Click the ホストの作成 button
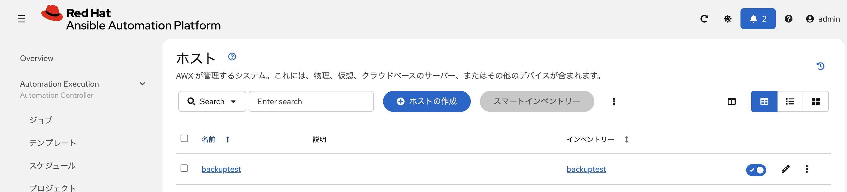This screenshot has height=192, width=847. tap(426, 102)
